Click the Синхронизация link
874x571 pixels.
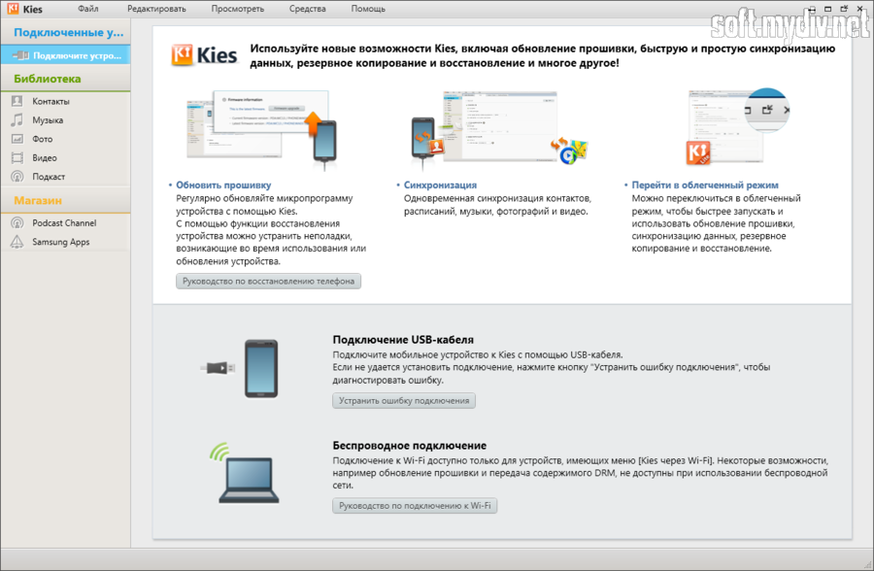coord(440,185)
